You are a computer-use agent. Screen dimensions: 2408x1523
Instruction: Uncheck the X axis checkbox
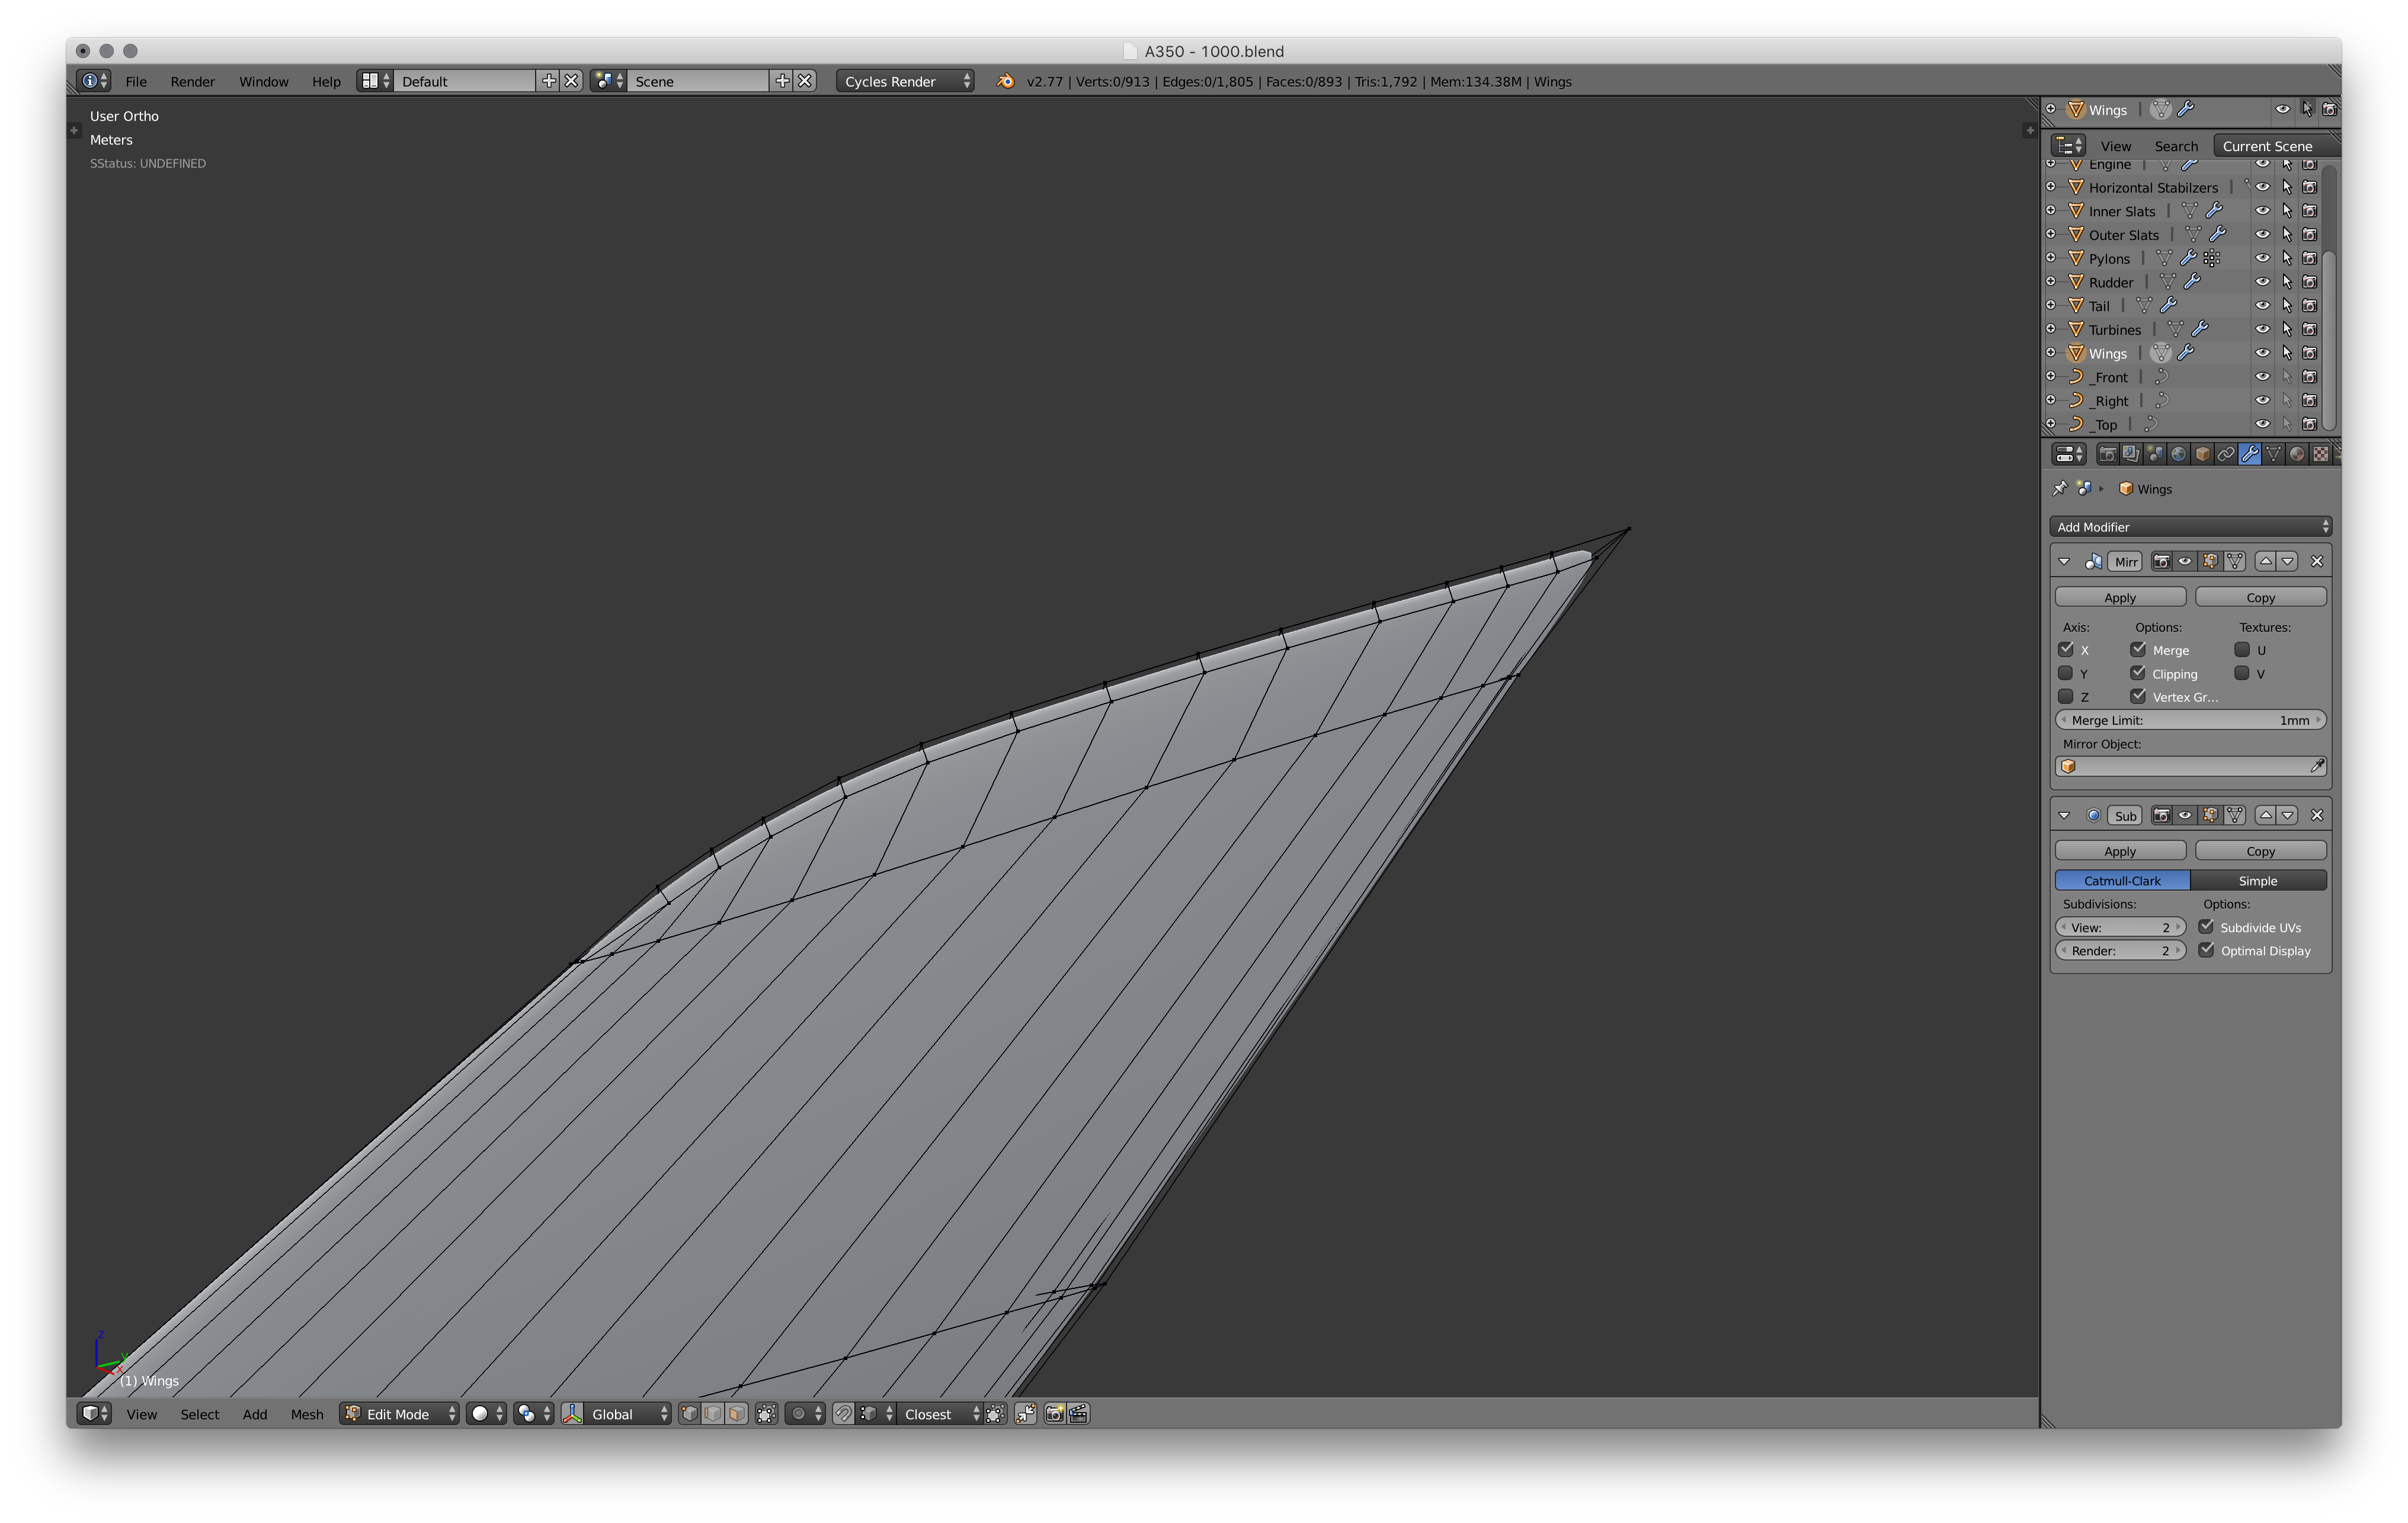pyautogui.click(x=2066, y=649)
